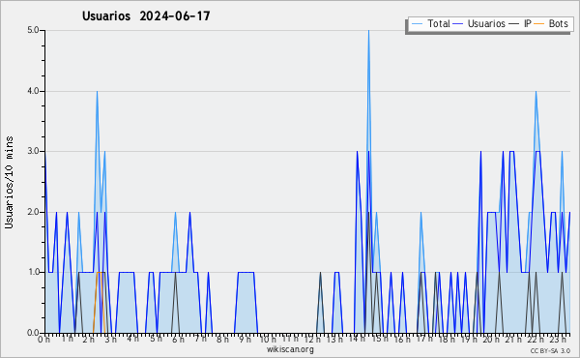
Task: Click the '12 h' x-axis label
Action: coord(312,339)
